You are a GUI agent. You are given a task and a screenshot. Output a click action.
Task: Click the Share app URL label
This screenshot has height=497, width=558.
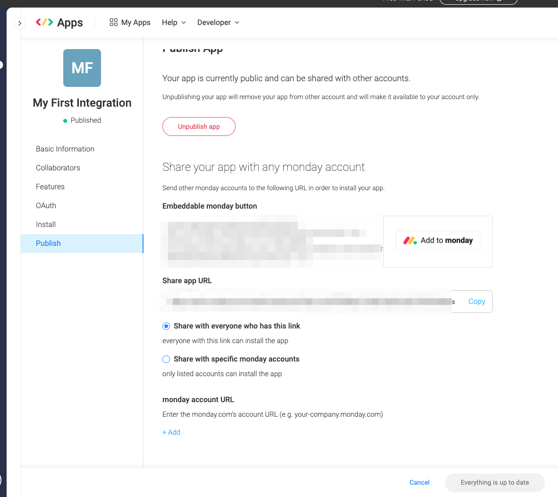(x=187, y=280)
